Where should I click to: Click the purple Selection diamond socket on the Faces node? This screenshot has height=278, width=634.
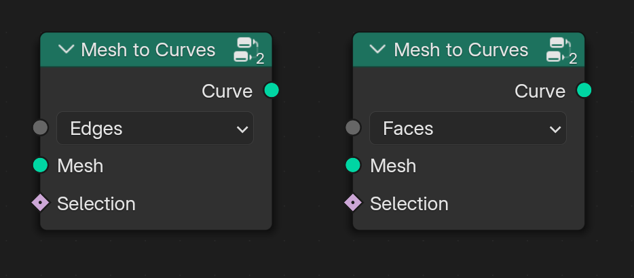coord(353,203)
